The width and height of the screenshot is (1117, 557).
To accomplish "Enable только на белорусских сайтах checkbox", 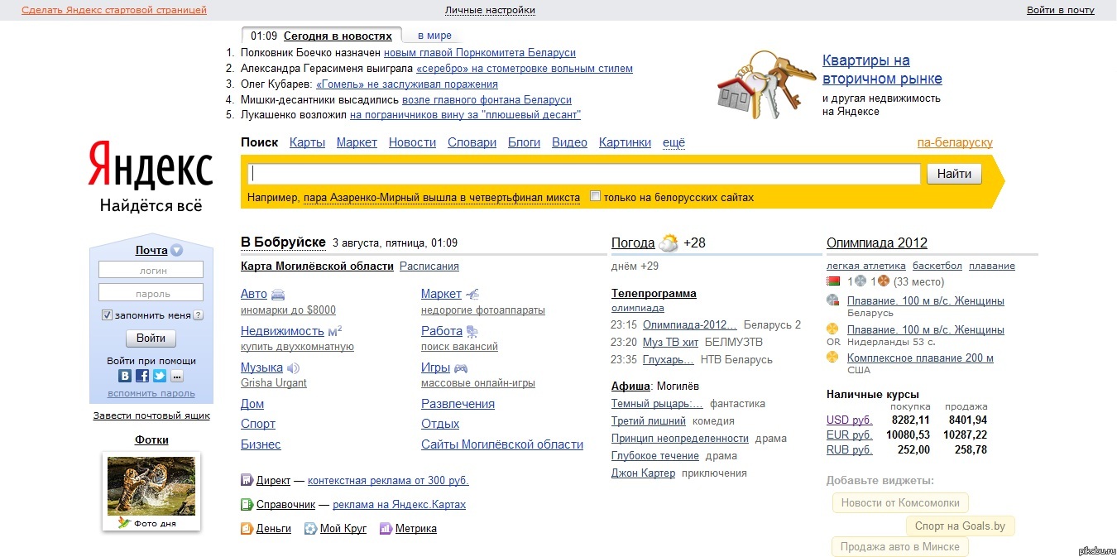I will pyautogui.click(x=595, y=196).
